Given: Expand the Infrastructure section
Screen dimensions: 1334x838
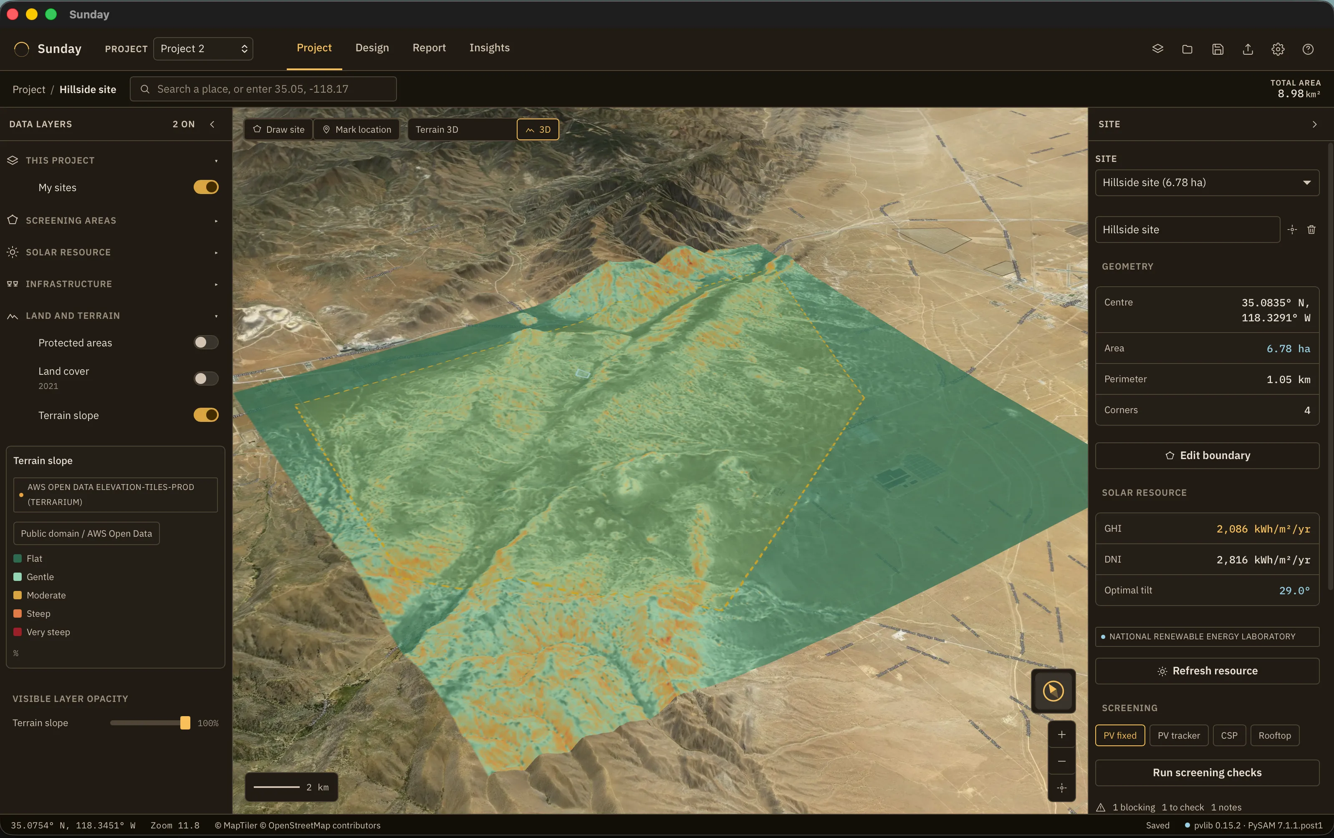Looking at the screenshot, I should (x=113, y=284).
